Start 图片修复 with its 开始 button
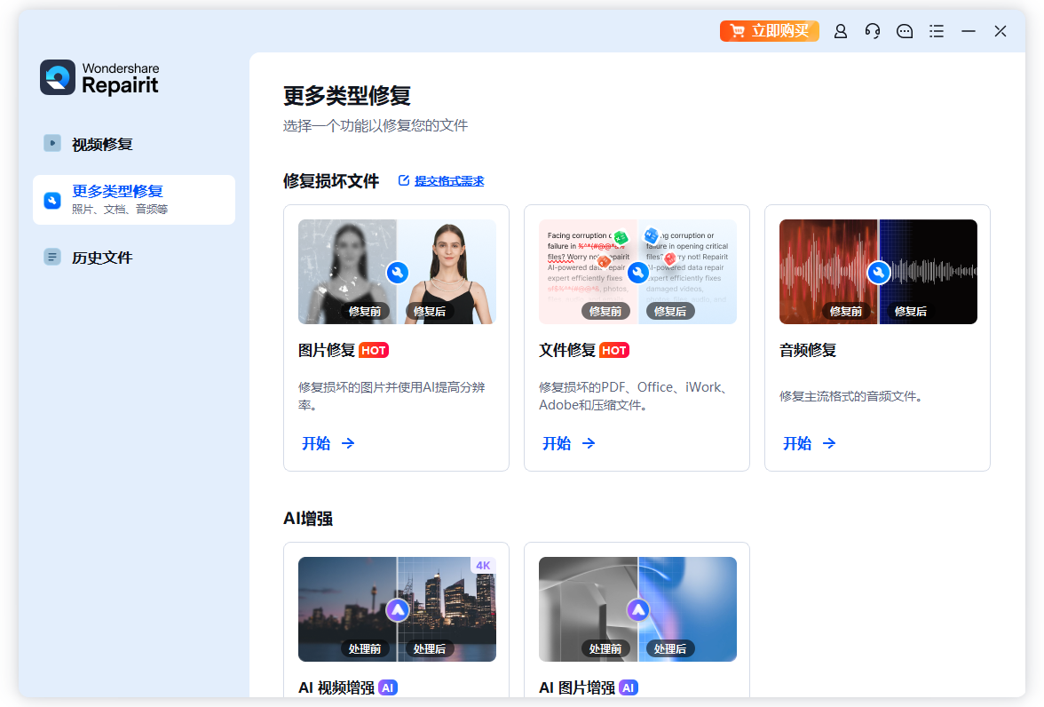 [x=328, y=443]
